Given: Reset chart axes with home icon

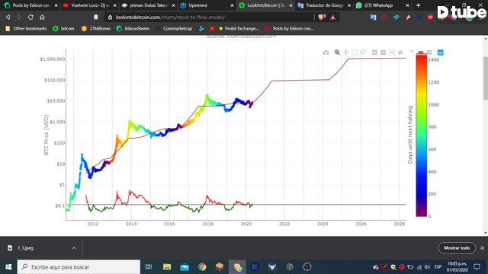Looking at the screenshot, I should point(400,53).
